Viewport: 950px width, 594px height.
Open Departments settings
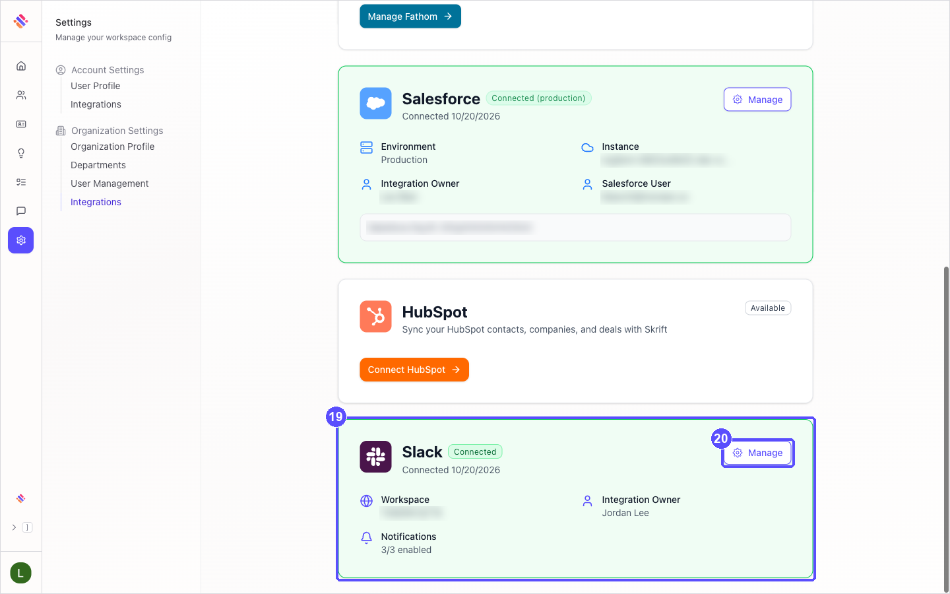98,165
